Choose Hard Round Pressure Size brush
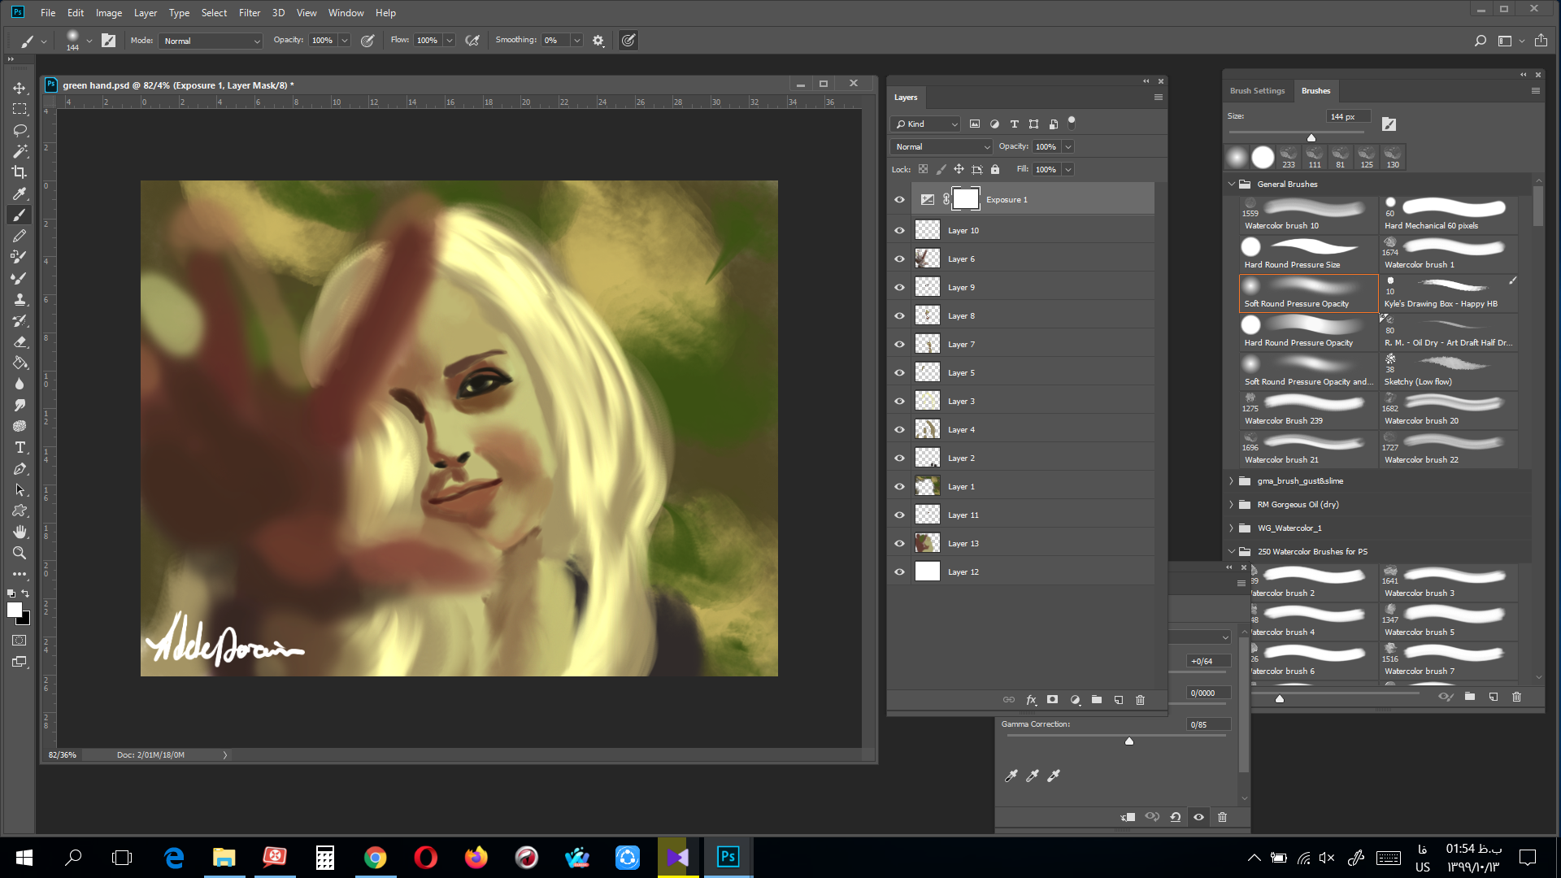 [x=1308, y=255]
